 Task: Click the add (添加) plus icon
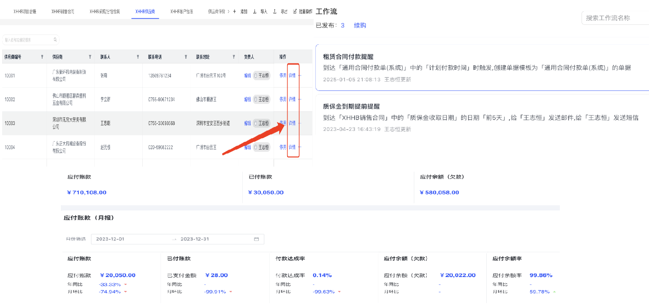point(235,11)
